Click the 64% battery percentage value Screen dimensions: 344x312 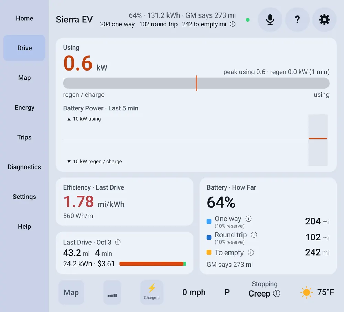coord(221,202)
